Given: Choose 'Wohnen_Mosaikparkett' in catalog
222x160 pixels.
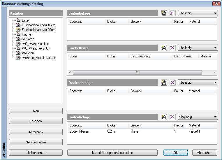Looking at the screenshot, I should (x=38, y=58).
